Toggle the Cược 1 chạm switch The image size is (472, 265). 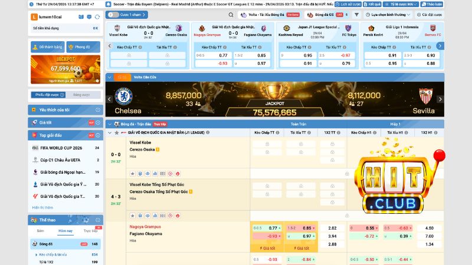113,15
